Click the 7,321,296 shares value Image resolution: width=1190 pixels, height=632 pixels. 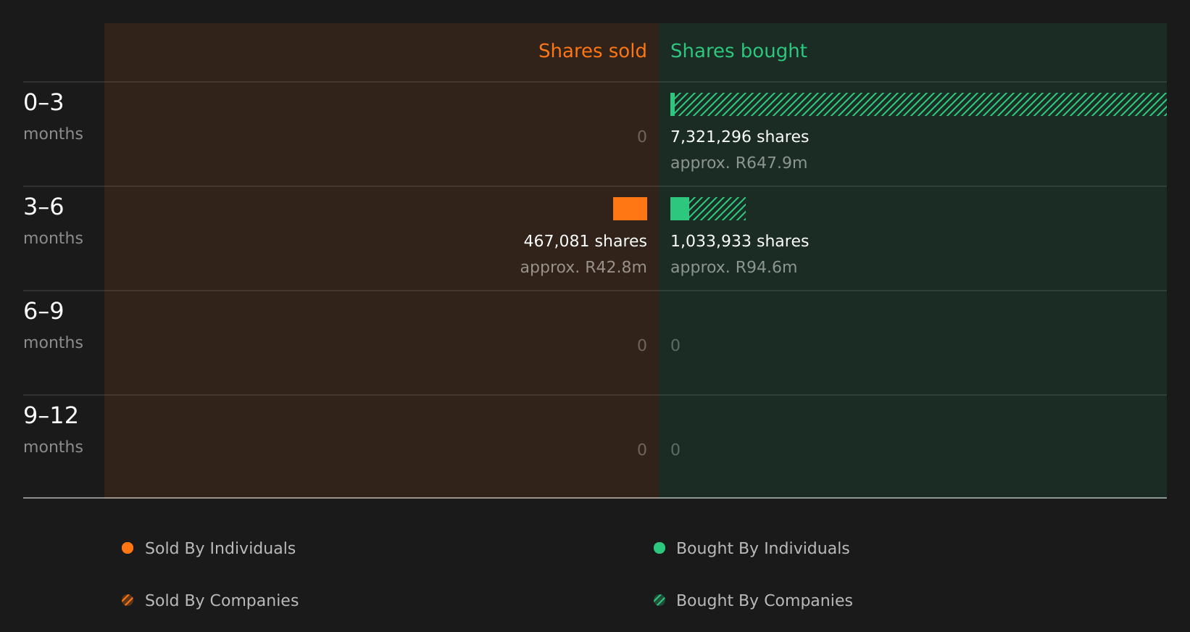739,136
